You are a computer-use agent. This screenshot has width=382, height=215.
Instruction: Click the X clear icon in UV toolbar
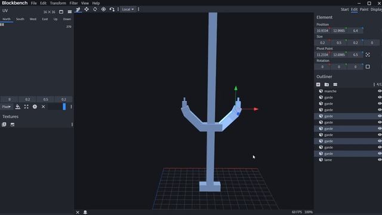coord(43,106)
